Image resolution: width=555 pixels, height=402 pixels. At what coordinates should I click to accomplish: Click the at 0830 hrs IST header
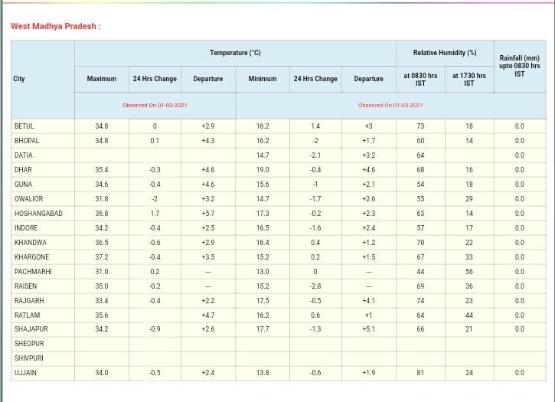pos(420,79)
